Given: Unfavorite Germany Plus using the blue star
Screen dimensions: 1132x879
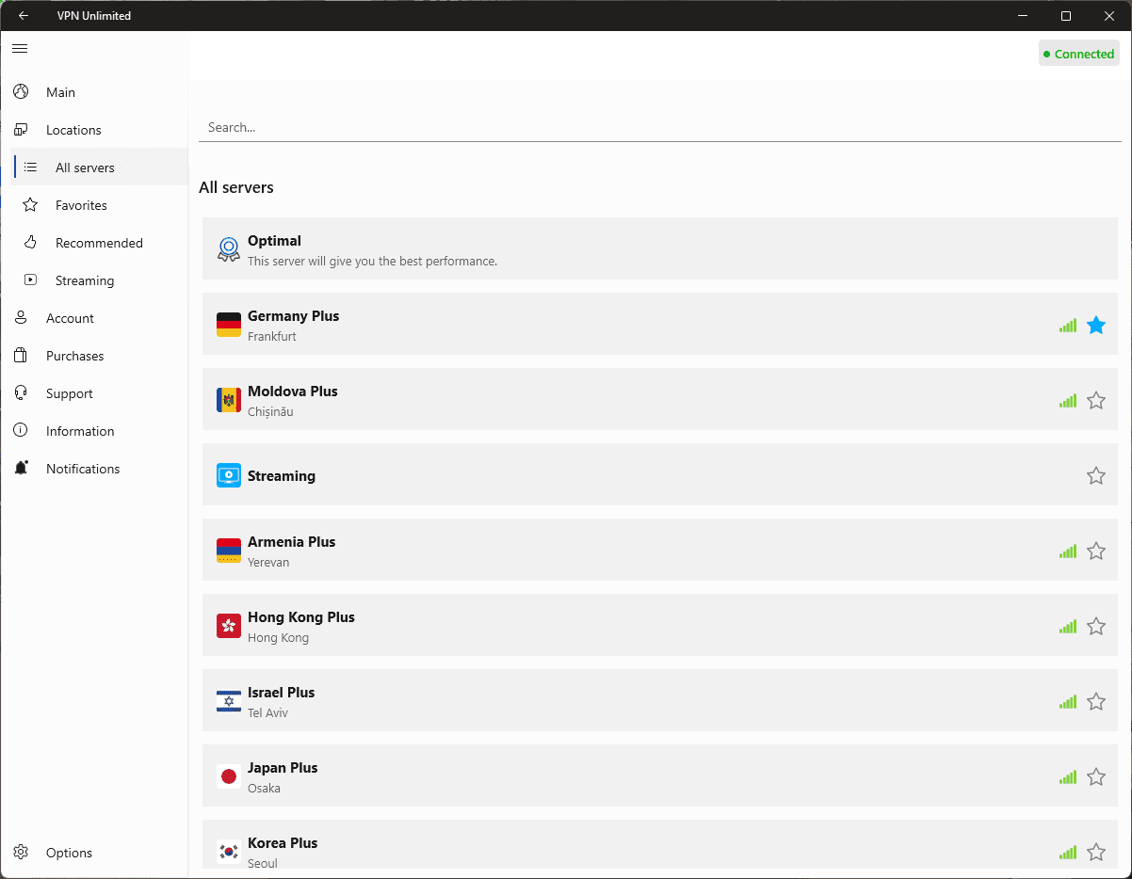Looking at the screenshot, I should click(x=1095, y=326).
